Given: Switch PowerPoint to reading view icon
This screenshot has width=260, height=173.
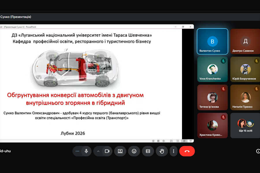Looking at the screenshot, I should click(x=184, y=141).
